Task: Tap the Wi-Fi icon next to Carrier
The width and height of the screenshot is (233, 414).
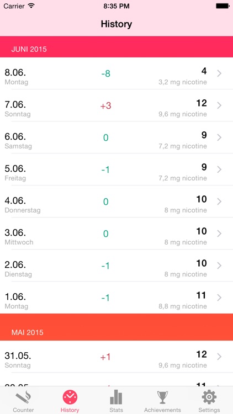Action: pos(31,6)
